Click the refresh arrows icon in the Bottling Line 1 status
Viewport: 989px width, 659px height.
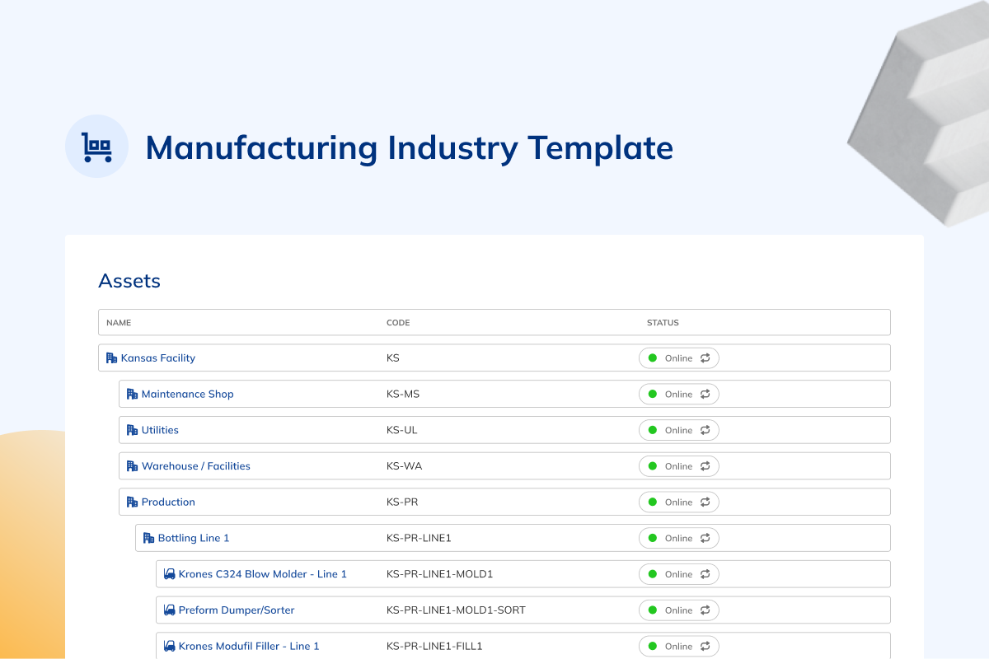[x=705, y=538]
